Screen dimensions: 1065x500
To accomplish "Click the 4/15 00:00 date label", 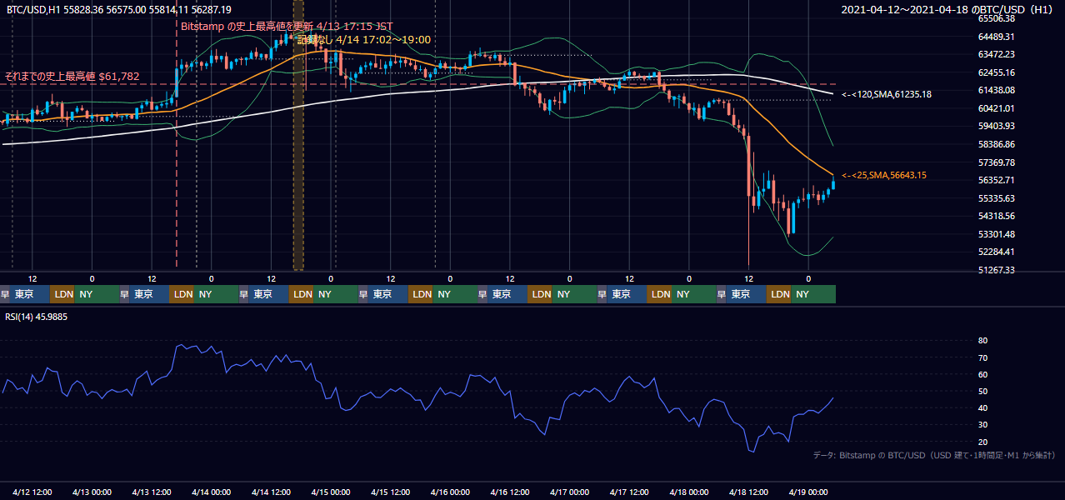I will coord(331,492).
